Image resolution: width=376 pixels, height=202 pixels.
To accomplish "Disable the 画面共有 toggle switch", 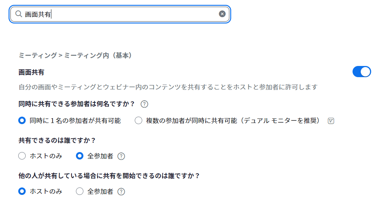I will tap(361, 72).
